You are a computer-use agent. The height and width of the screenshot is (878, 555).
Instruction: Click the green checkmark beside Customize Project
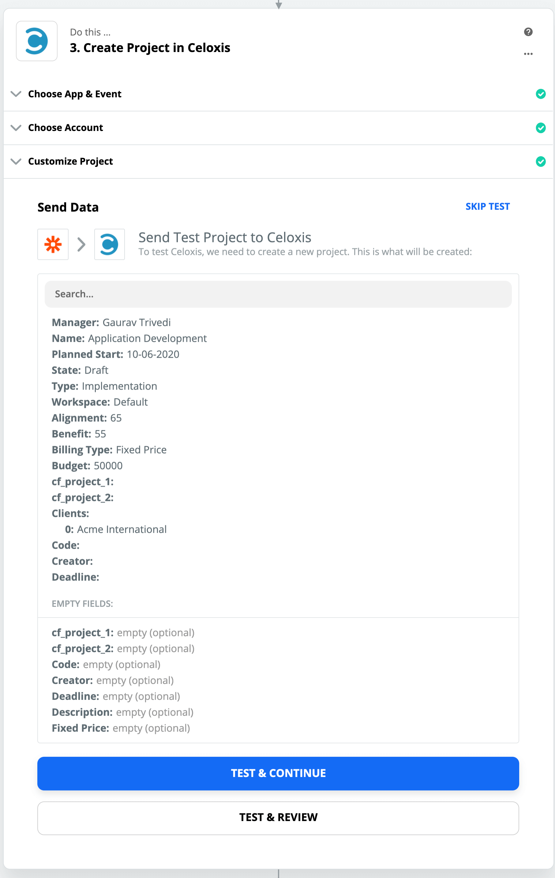(540, 162)
